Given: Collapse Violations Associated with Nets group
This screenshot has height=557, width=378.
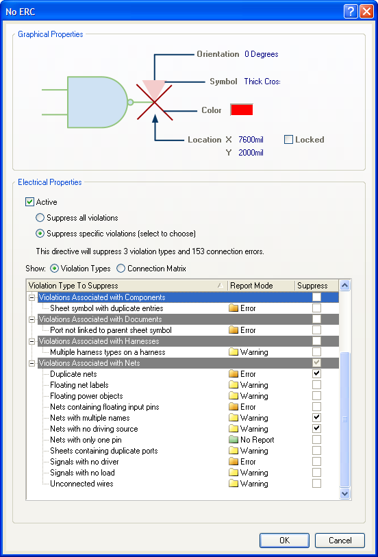Looking at the screenshot, I should pos(32,363).
